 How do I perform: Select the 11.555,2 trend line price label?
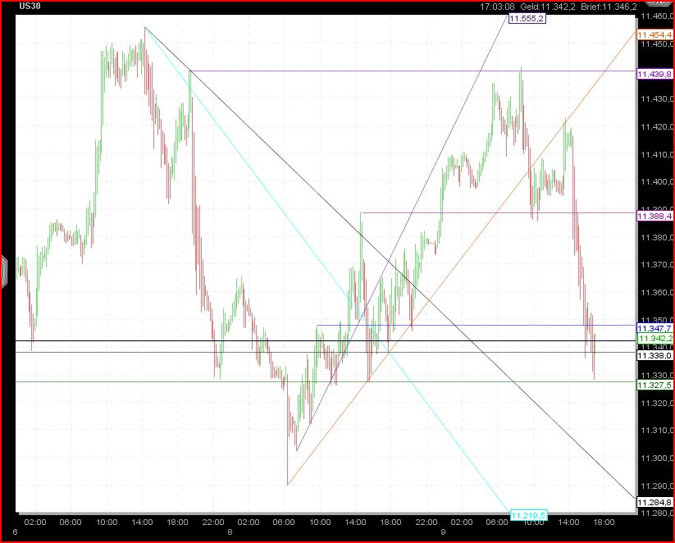click(x=527, y=19)
